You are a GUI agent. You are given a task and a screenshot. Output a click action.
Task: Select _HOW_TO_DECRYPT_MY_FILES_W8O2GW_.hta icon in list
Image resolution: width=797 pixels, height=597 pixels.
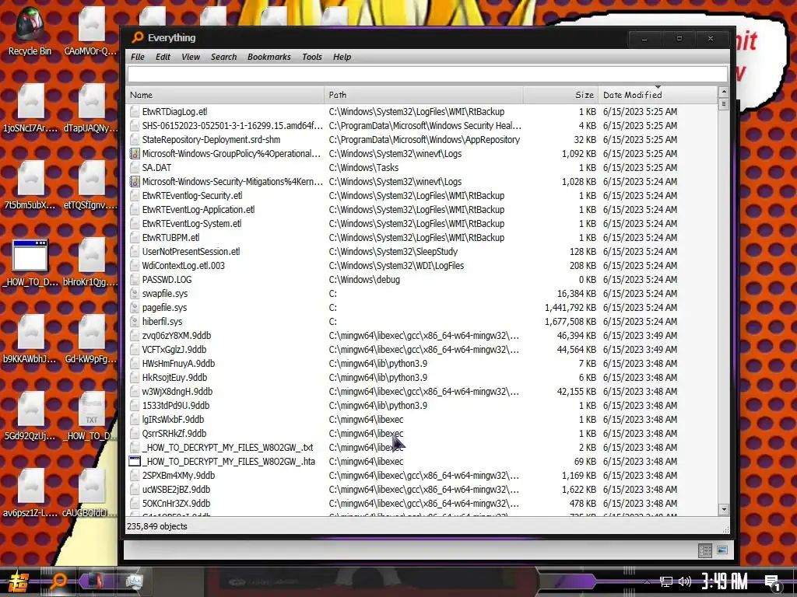[135, 462]
